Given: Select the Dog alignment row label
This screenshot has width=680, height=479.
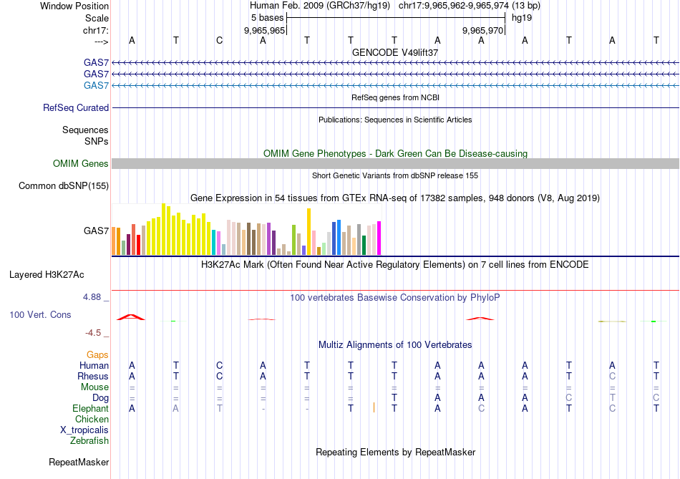Looking at the screenshot, I should [100, 398].
